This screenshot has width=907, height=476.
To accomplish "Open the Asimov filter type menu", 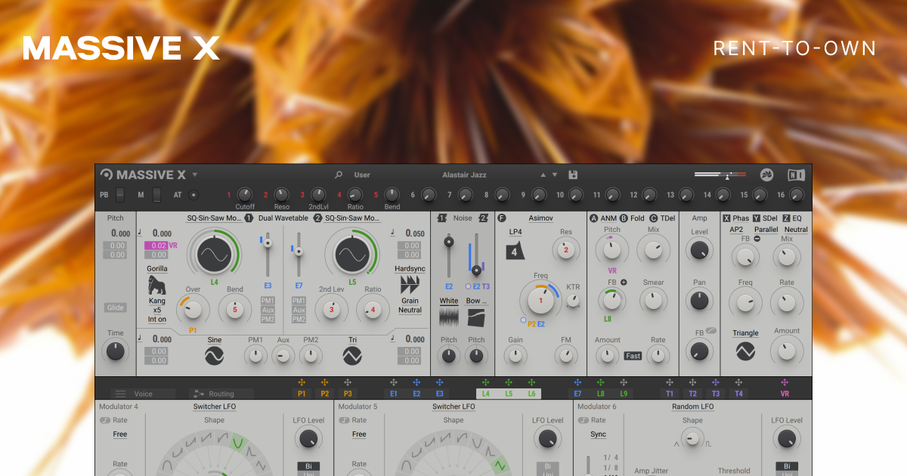I will 540,218.
